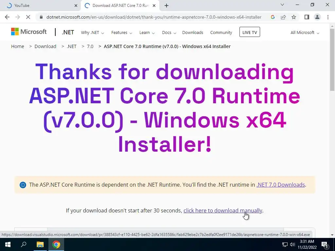Open File Explorer from the taskbar
Screen dimensions: 335x251
point(40,244)
